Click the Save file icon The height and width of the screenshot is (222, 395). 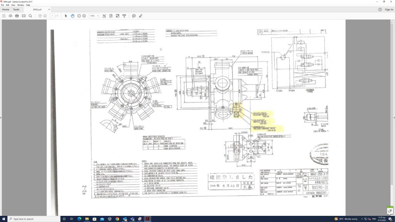(4, 16)
